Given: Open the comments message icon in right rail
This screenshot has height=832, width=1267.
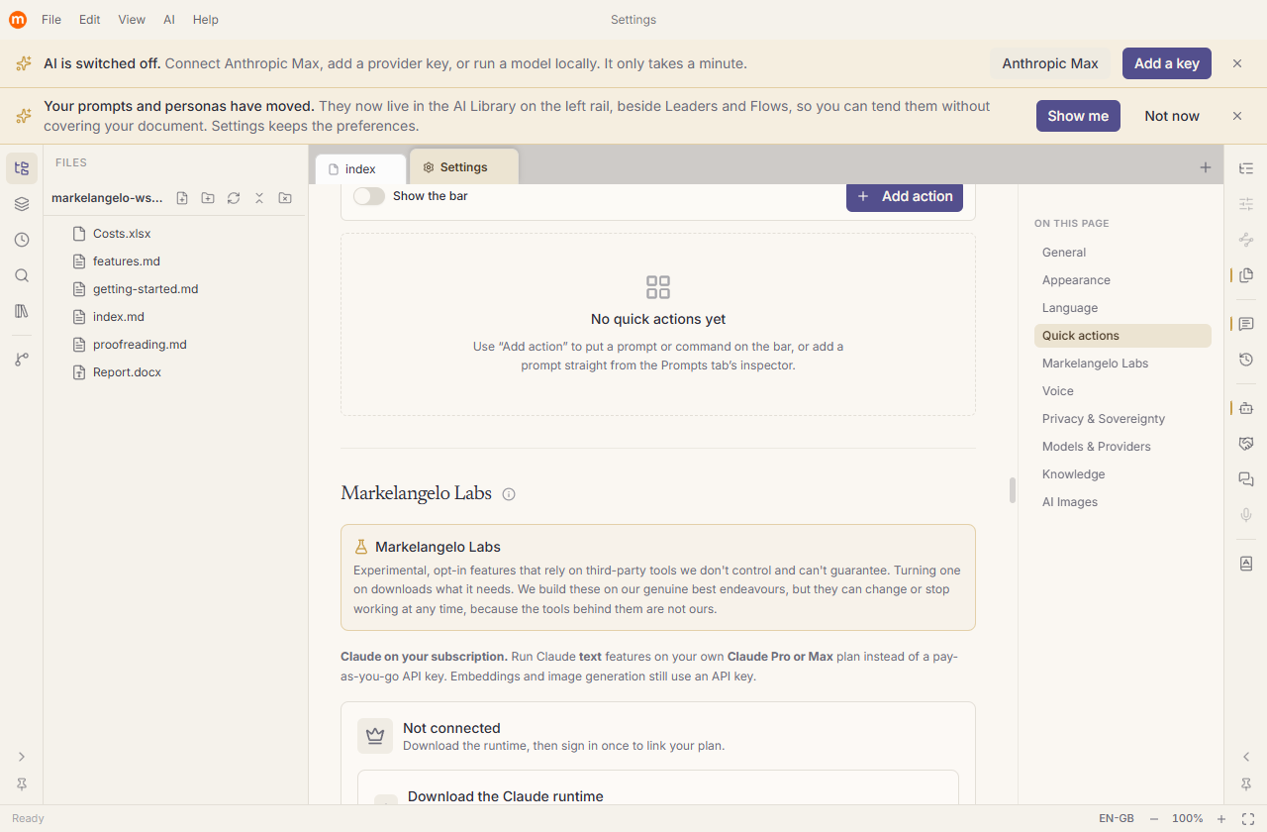Looking at the screenshot, I should pos(1246,324).
